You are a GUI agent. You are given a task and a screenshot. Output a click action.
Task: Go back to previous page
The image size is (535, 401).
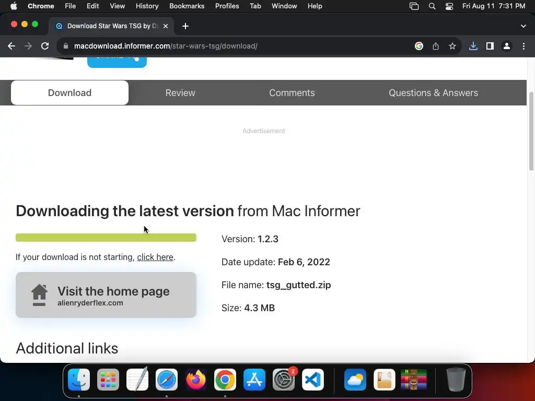(11, 46)
